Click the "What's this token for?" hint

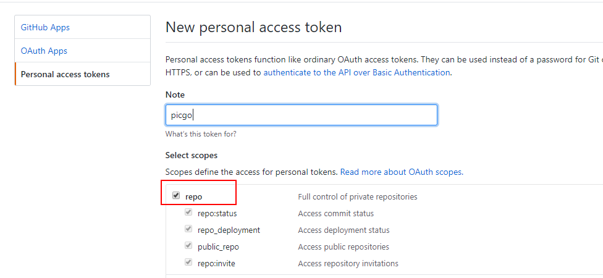[x=201, y=133]
